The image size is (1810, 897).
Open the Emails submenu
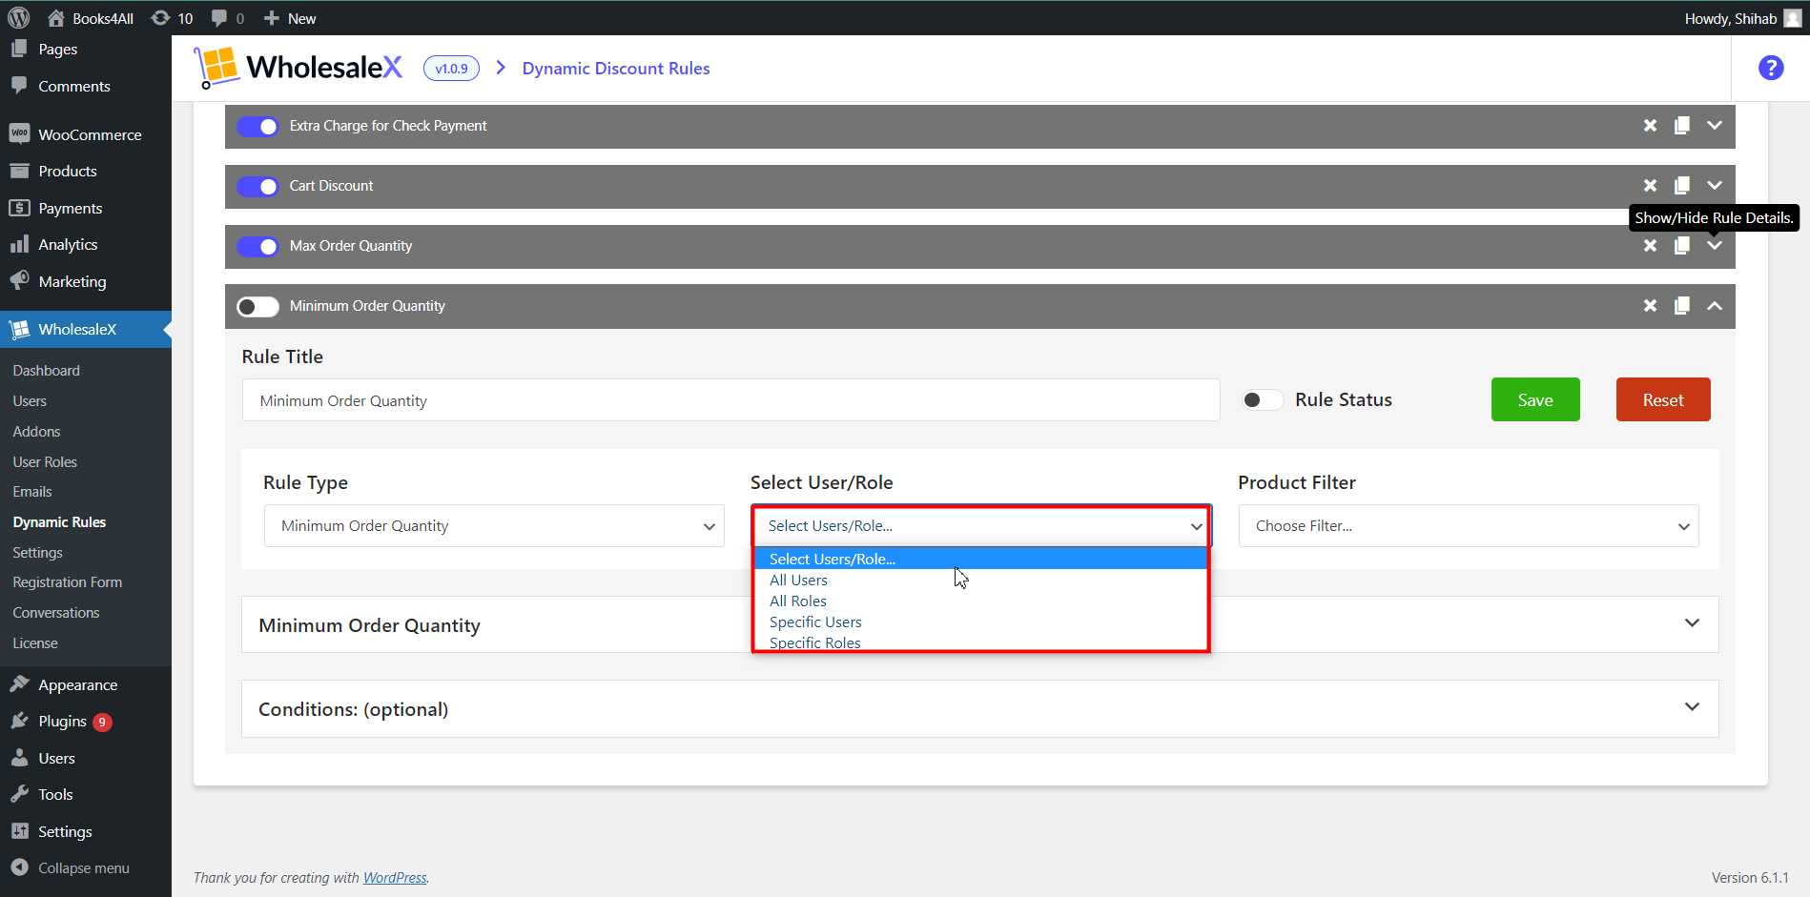point(32,492)
